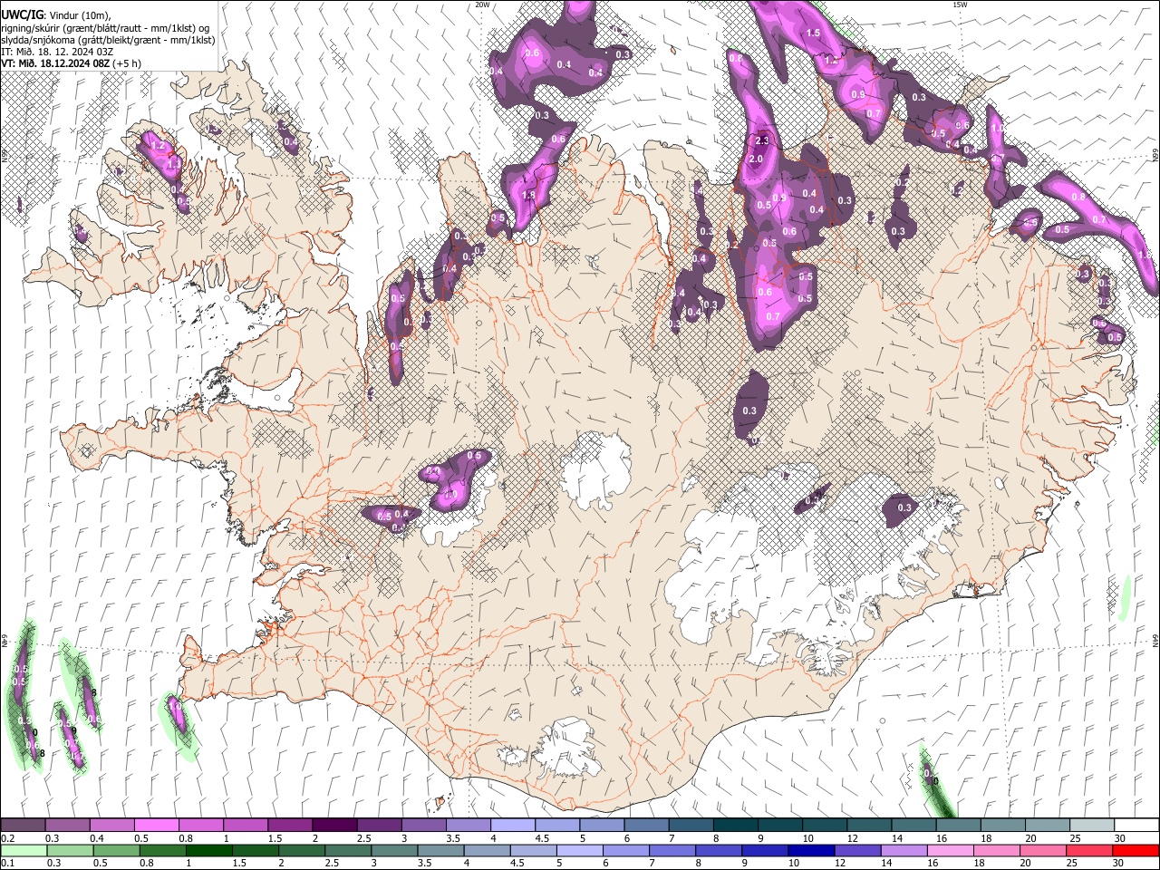
Task: Click the 2.0 snowfall value on the map
Action: pos(756,159)
